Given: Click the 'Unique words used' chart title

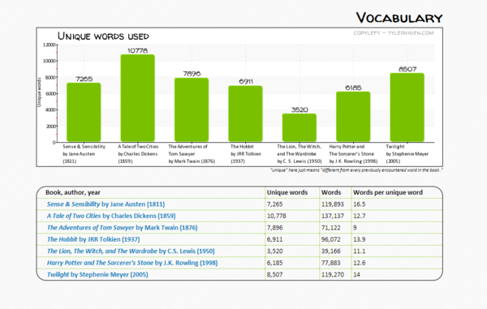Looking at the screenshot, I should [x=103, y=36].
